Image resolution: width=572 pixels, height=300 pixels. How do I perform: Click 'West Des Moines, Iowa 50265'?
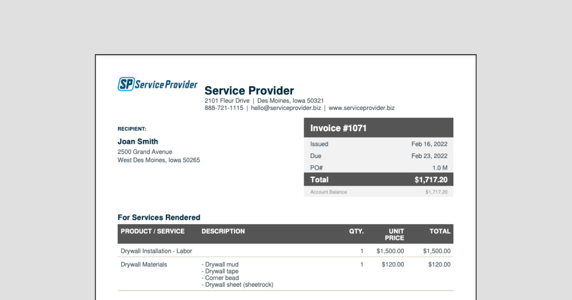(x=159, y=160)
